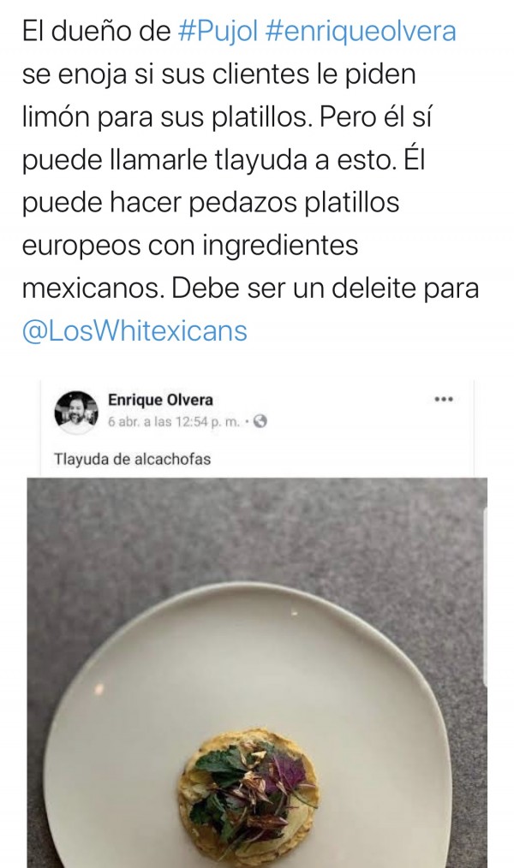
Task: Open the tlayuda dish photo
Action: coord(258,673)
